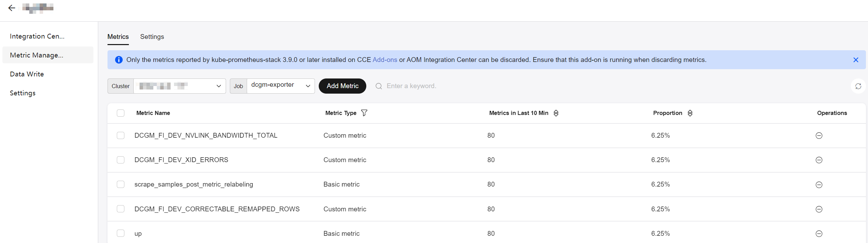Click the Metric Name column header
Viewport: 868px width, 243px height.
click(x=153, y=113)
